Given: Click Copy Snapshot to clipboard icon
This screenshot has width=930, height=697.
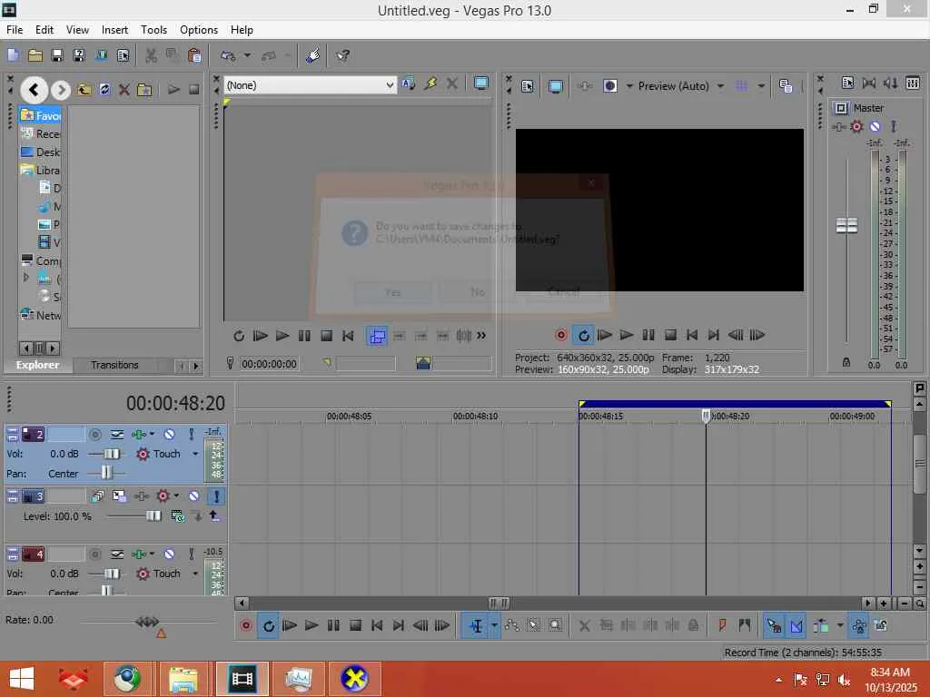Looking at the screenshot, I should point(786,86).
